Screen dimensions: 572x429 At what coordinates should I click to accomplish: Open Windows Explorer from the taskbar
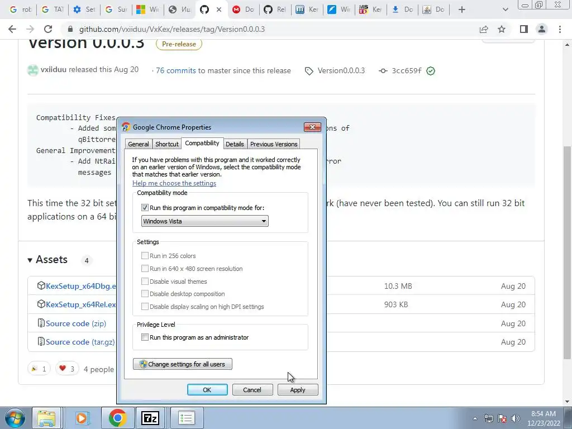tap(47, 418)
